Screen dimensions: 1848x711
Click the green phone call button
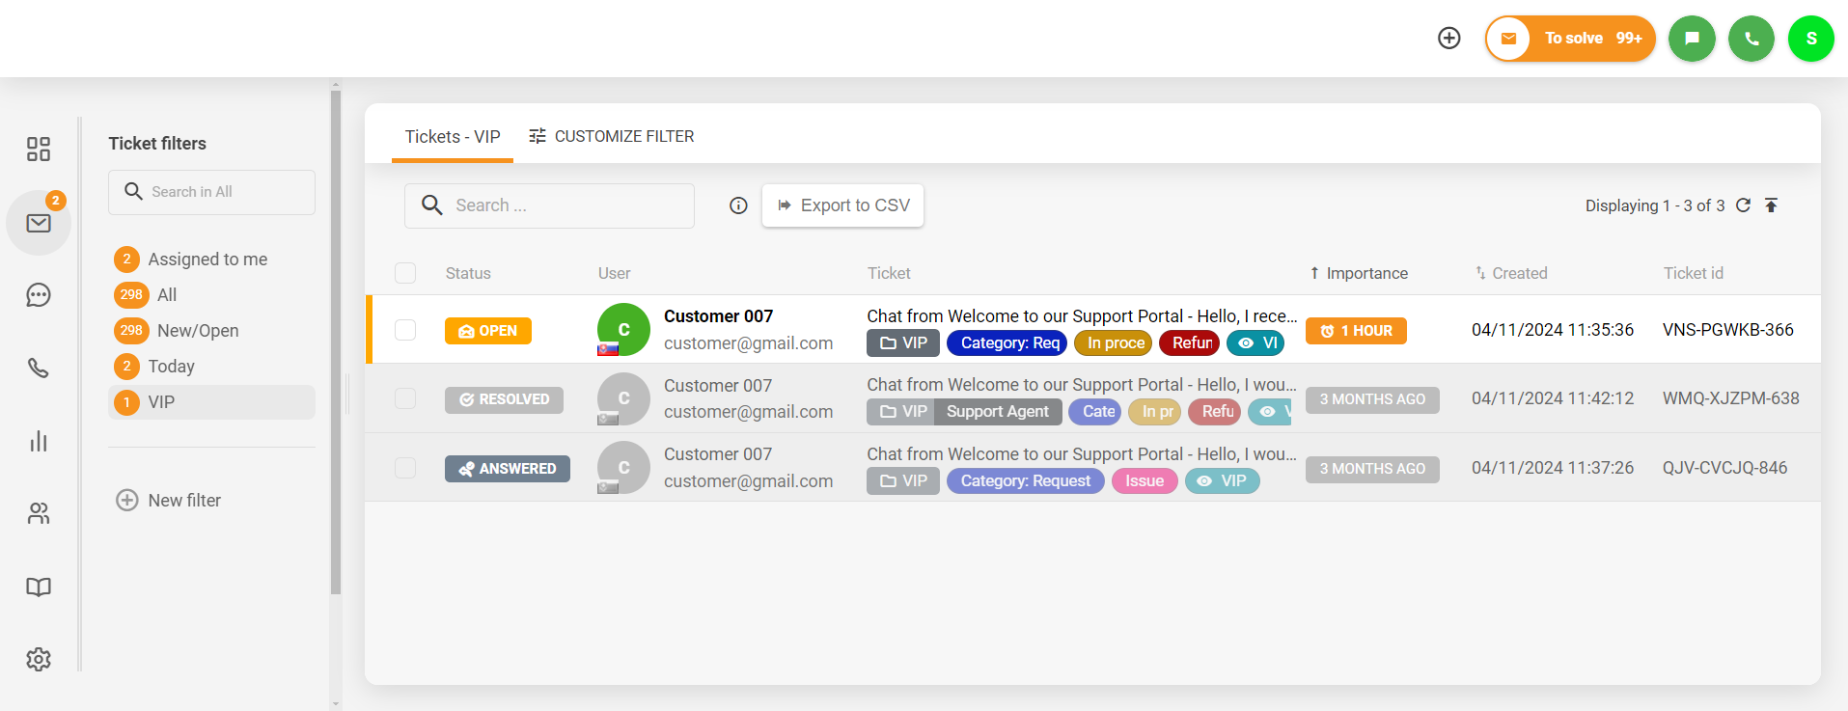tap(1751, 39)
